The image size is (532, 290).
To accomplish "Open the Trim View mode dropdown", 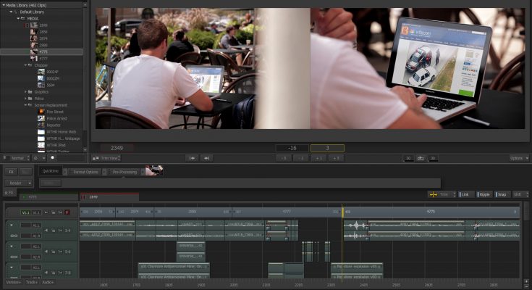I will click(106, 158).
